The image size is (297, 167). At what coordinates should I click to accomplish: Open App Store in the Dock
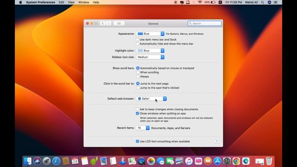pos(217,161)
